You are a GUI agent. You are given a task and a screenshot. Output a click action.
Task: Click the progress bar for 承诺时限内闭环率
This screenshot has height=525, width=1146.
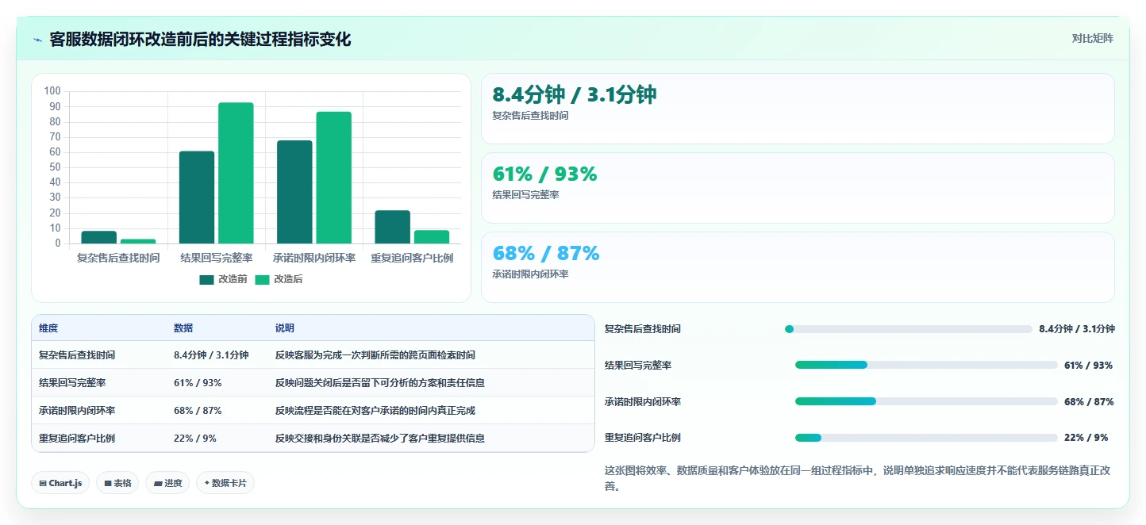(x=926, y=401)
